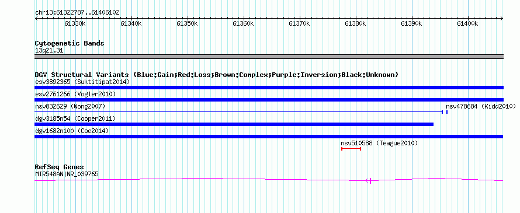The height and width of the screenshot is (213, 520).
Task: Click the 61390k ruler tick label
Action: coord(412,23)
